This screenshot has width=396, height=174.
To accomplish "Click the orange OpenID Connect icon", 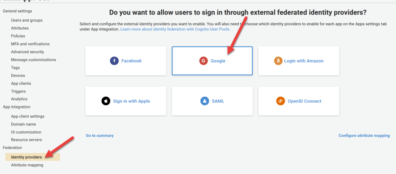I will point(281,101).
